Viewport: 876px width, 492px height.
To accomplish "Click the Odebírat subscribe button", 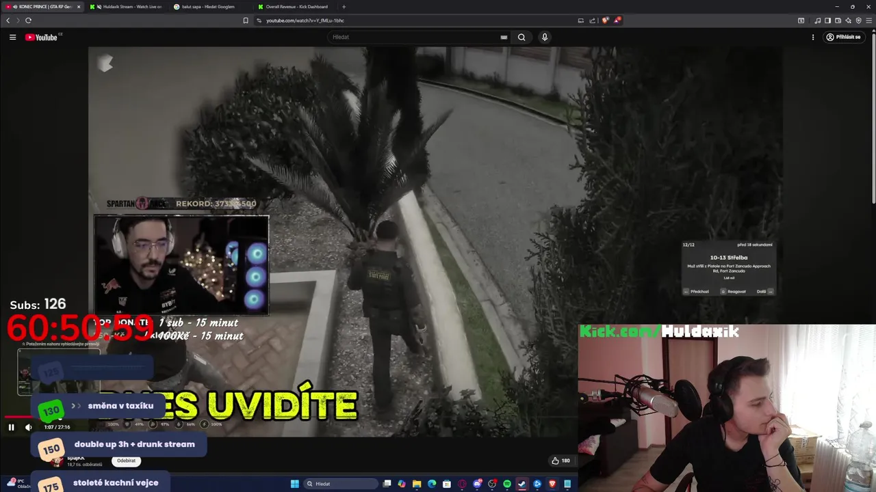I will (126, 461).
